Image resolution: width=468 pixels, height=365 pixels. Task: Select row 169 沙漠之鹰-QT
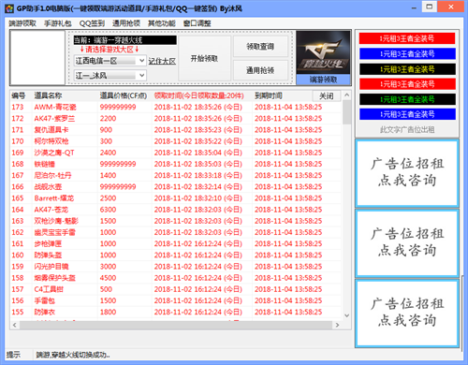176,153
